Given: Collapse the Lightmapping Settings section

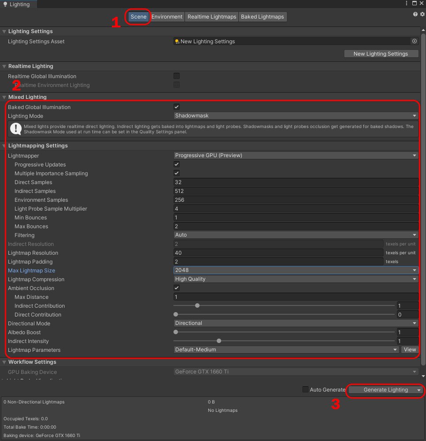Looking at the screenshot, I should tap(4, 145).
